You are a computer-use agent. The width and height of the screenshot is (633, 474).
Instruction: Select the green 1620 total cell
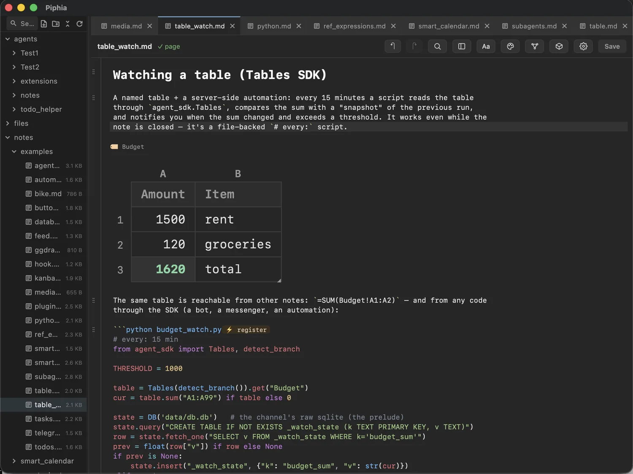point(163,269)
